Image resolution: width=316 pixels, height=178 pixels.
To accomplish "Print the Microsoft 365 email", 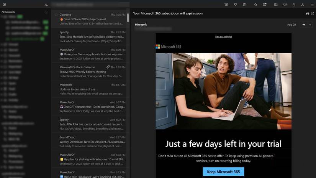I will [x=308, y=13].
